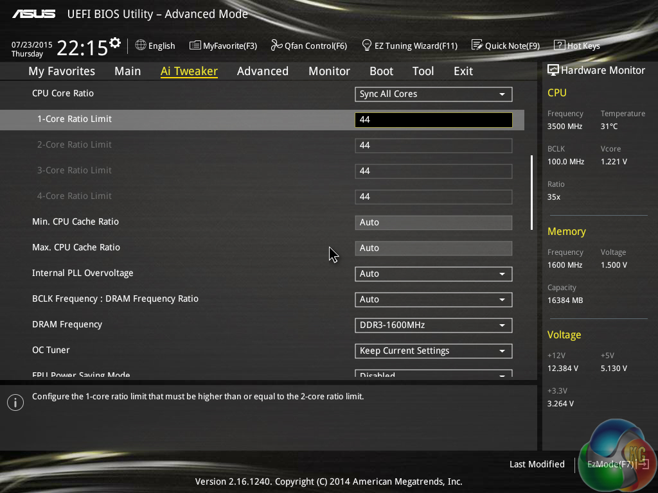This screenshot has height=493, width=658.
Task: Click the Qfan Control fan icon
Action: coord(276,45)
